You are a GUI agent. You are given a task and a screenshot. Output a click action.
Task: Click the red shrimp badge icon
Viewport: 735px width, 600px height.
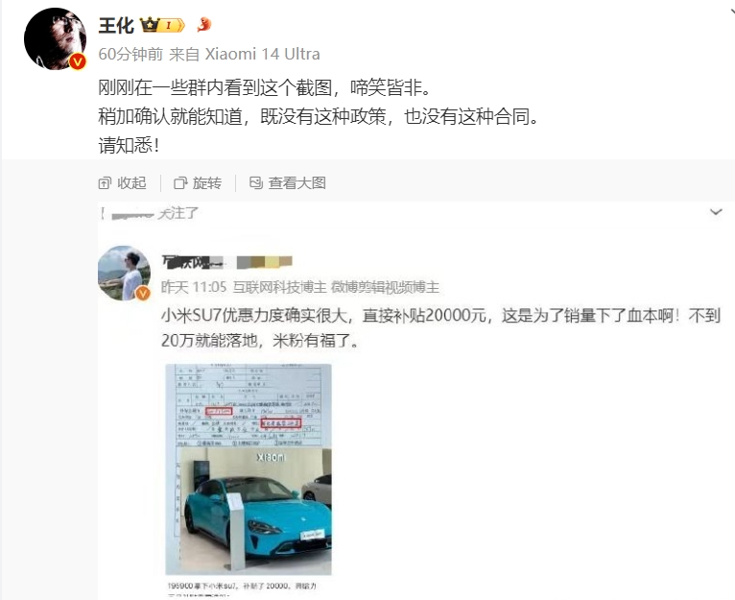tap(204, 24)
